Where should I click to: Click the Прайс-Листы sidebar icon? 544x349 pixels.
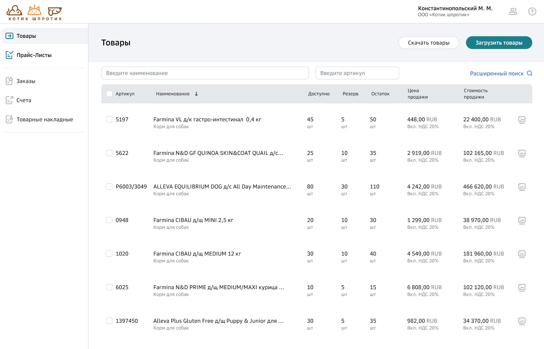(x=9, y=55)
